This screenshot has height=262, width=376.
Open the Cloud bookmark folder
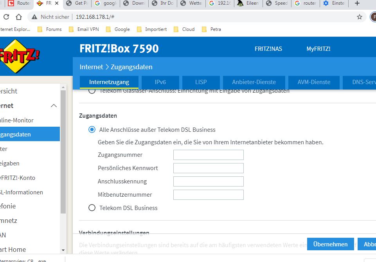184,29
